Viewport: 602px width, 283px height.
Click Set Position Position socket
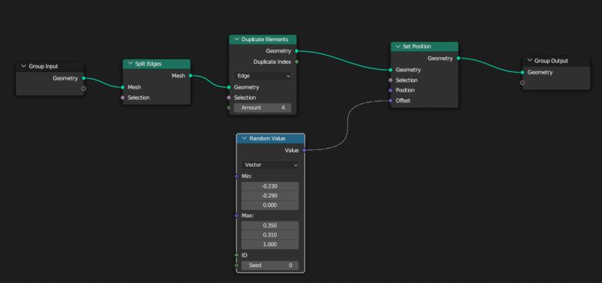(391, 90)
